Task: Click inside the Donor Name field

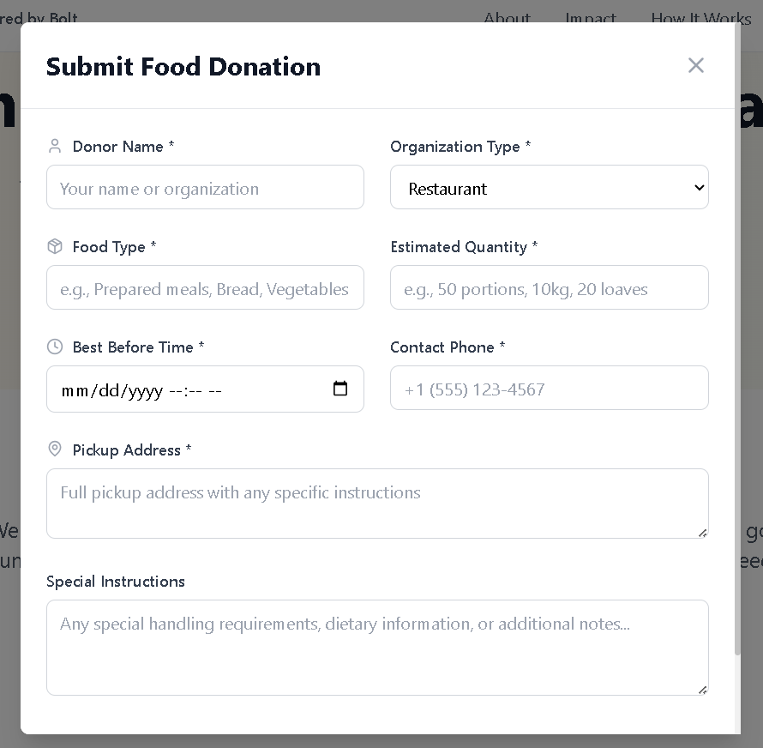Action: click(x=206, y=187)
